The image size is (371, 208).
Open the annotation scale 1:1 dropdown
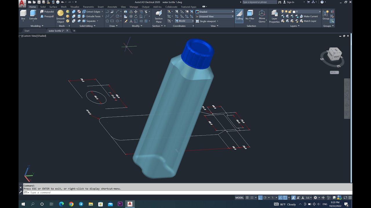310,198
